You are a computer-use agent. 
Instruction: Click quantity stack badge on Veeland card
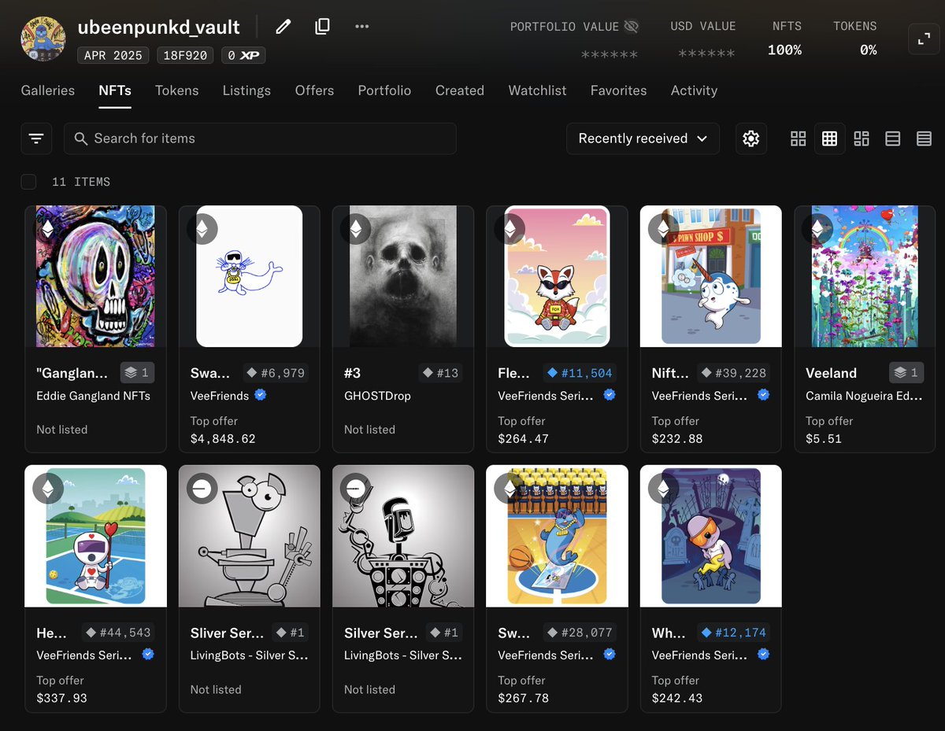pos(906,373)
